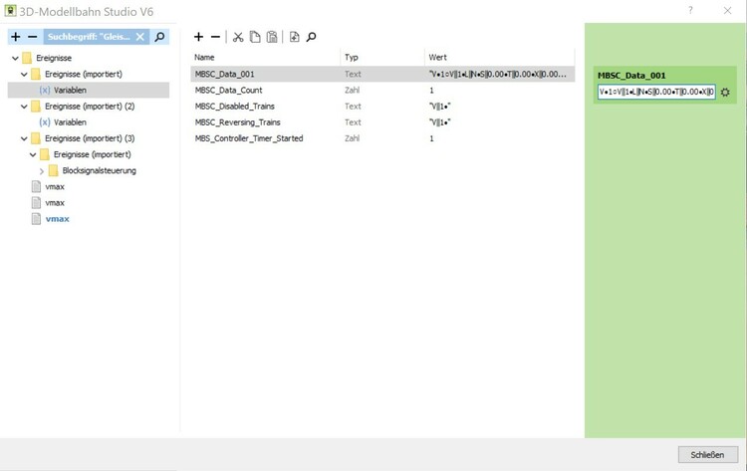Screen dimensions: 747x471
Task: Search variables with magnifier icon in toolbar
Action: (311, 37)
